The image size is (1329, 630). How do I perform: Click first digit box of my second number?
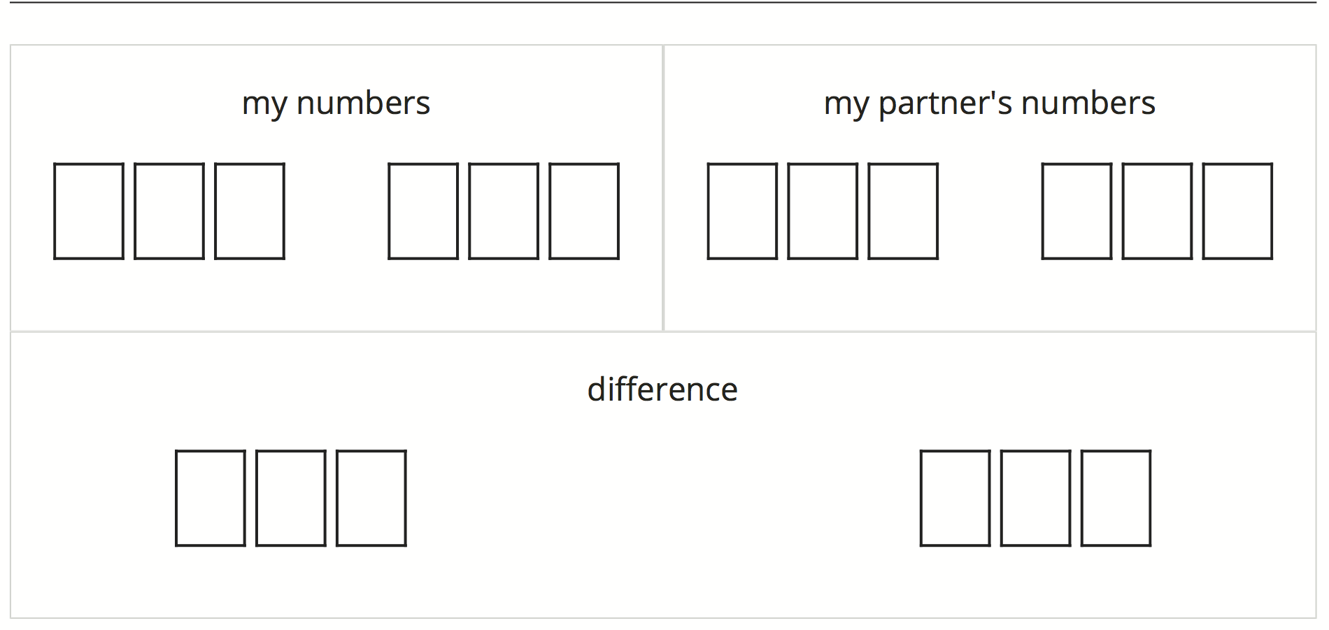coord(423,211)
